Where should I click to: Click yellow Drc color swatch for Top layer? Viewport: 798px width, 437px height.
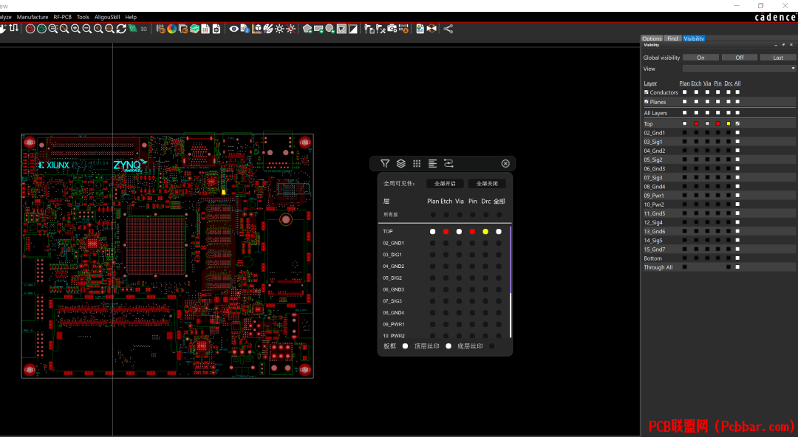pos(729,123)
